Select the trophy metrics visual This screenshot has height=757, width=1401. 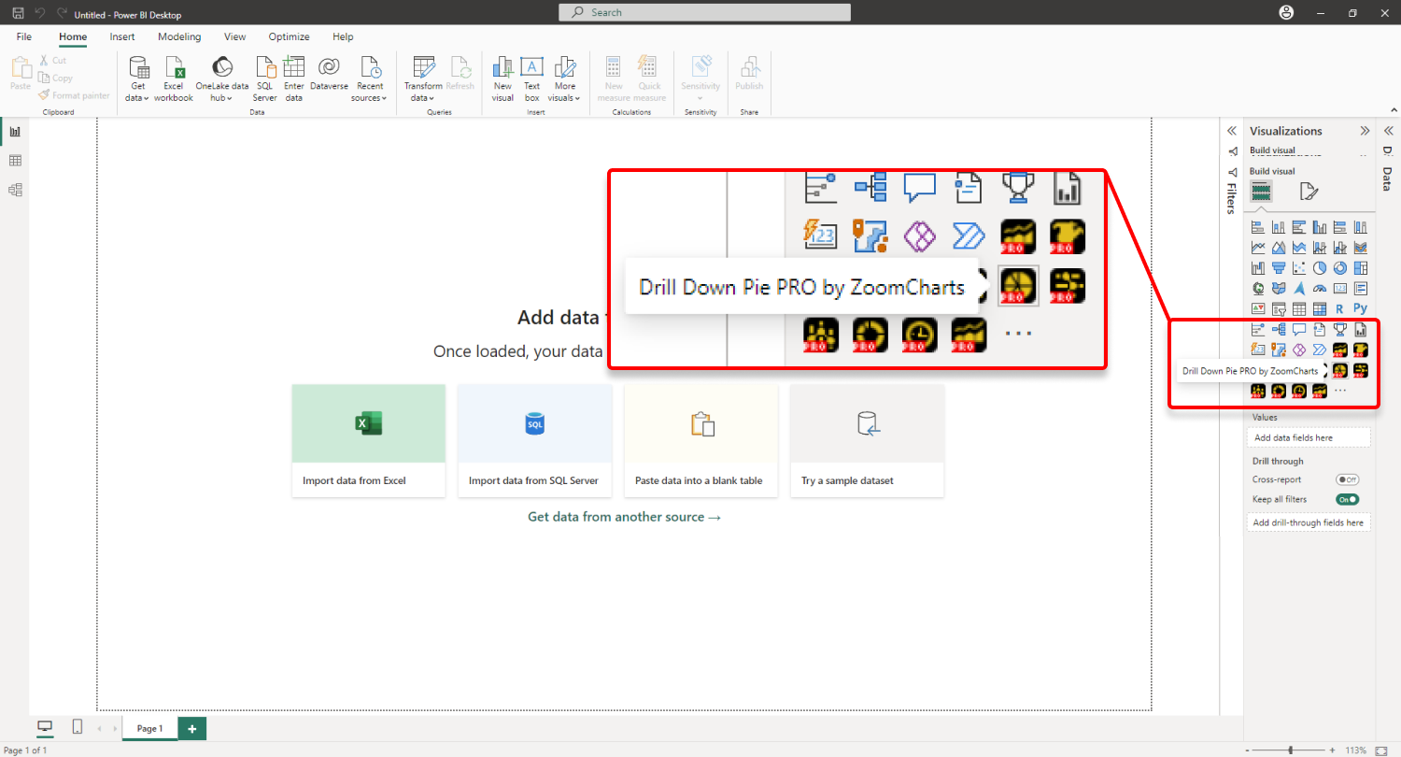point(1340,329)
